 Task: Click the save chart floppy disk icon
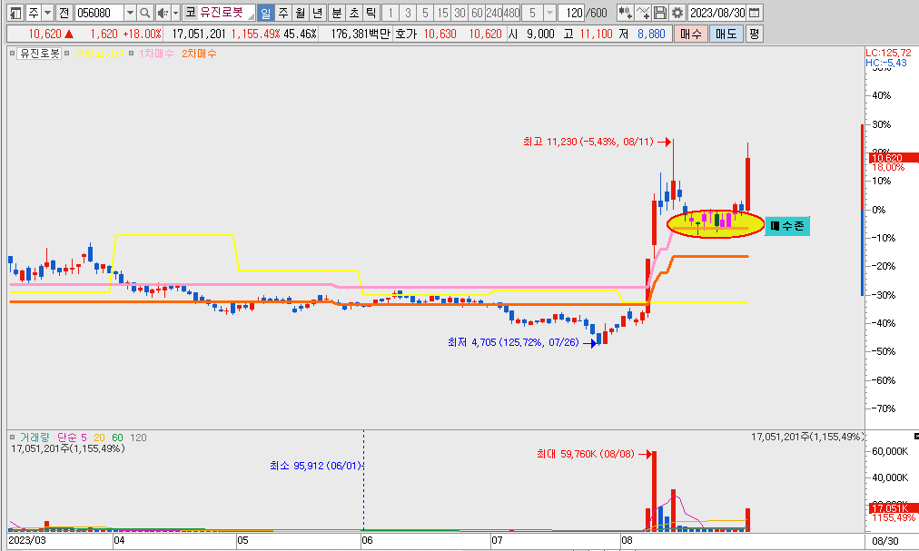(x=660, y=13)
